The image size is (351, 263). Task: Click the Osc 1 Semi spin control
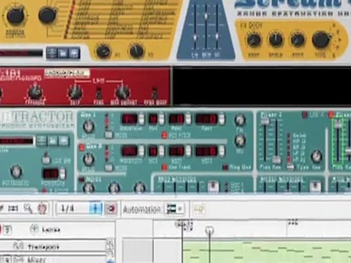click(x=189, y=119)
